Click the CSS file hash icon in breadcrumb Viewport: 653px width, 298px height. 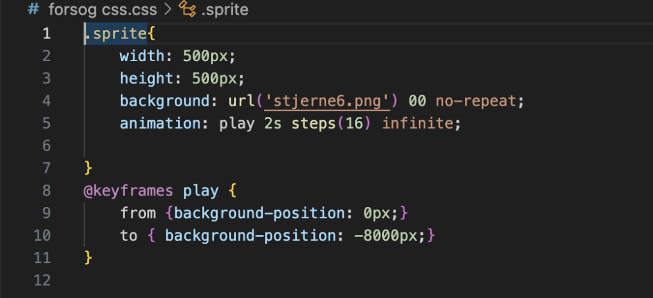34,10
